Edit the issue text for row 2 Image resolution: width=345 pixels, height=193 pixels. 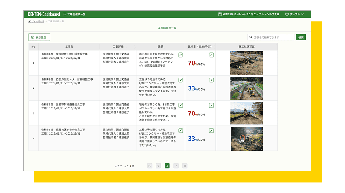[x=180, y=80]
